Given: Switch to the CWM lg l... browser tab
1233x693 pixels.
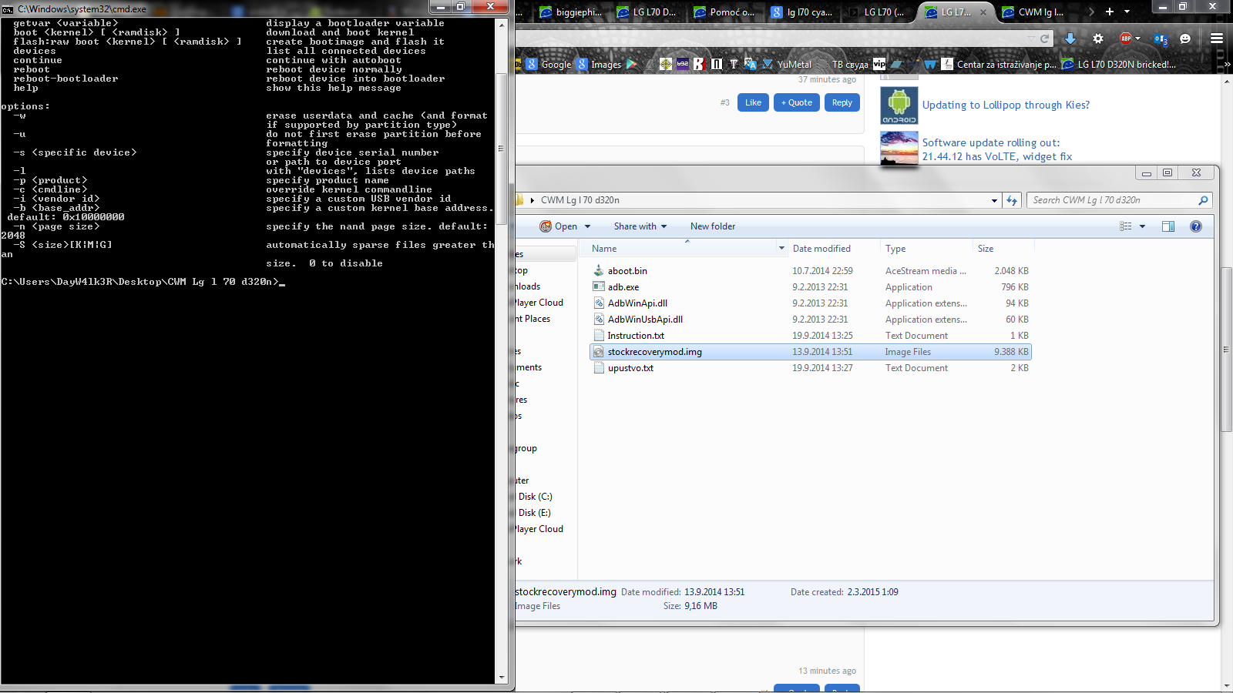Looking at the screenshot, I should coord(1033,12).
